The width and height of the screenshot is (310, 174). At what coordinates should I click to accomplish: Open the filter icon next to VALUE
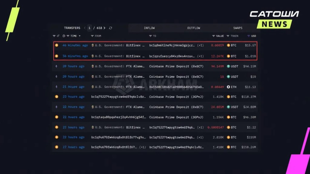tap(213, 36)
